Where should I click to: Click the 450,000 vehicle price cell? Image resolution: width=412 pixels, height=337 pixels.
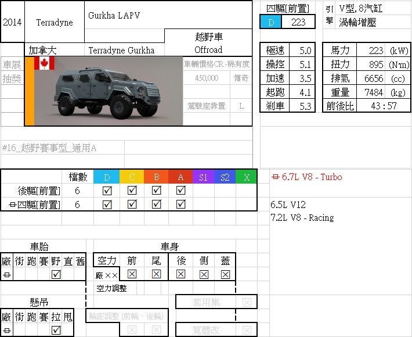tap(207, 78)
